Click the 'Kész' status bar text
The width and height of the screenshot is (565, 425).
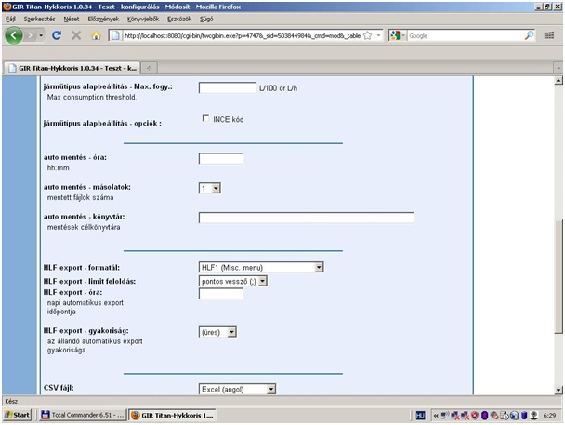(x=11, y=401)
